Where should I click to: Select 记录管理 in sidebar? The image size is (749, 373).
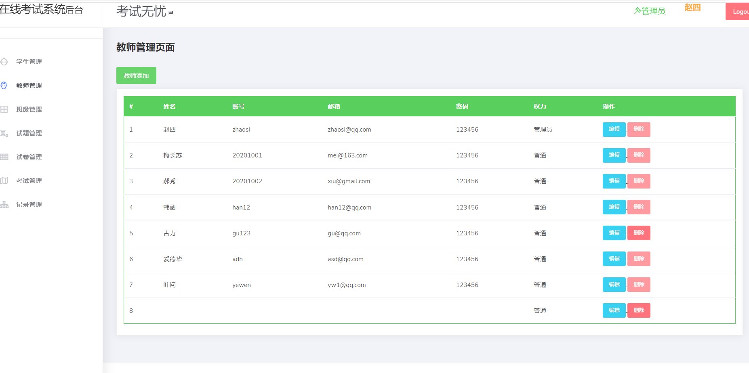(29, 205)
